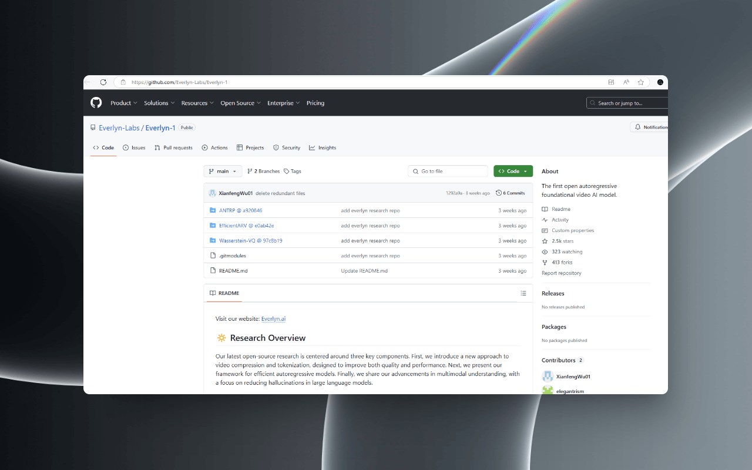Viewport: 752px width, 470px height.
Task: Select the README tab header
Action: click(224, 293)
